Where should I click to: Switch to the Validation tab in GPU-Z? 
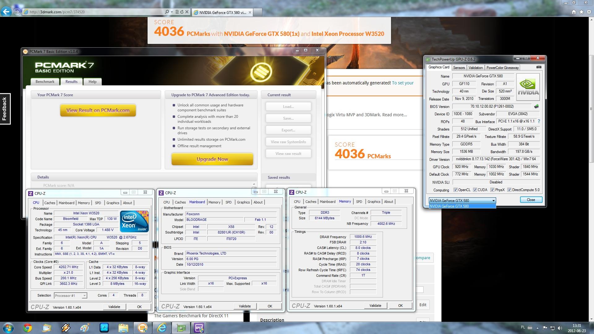pos(476,68)
